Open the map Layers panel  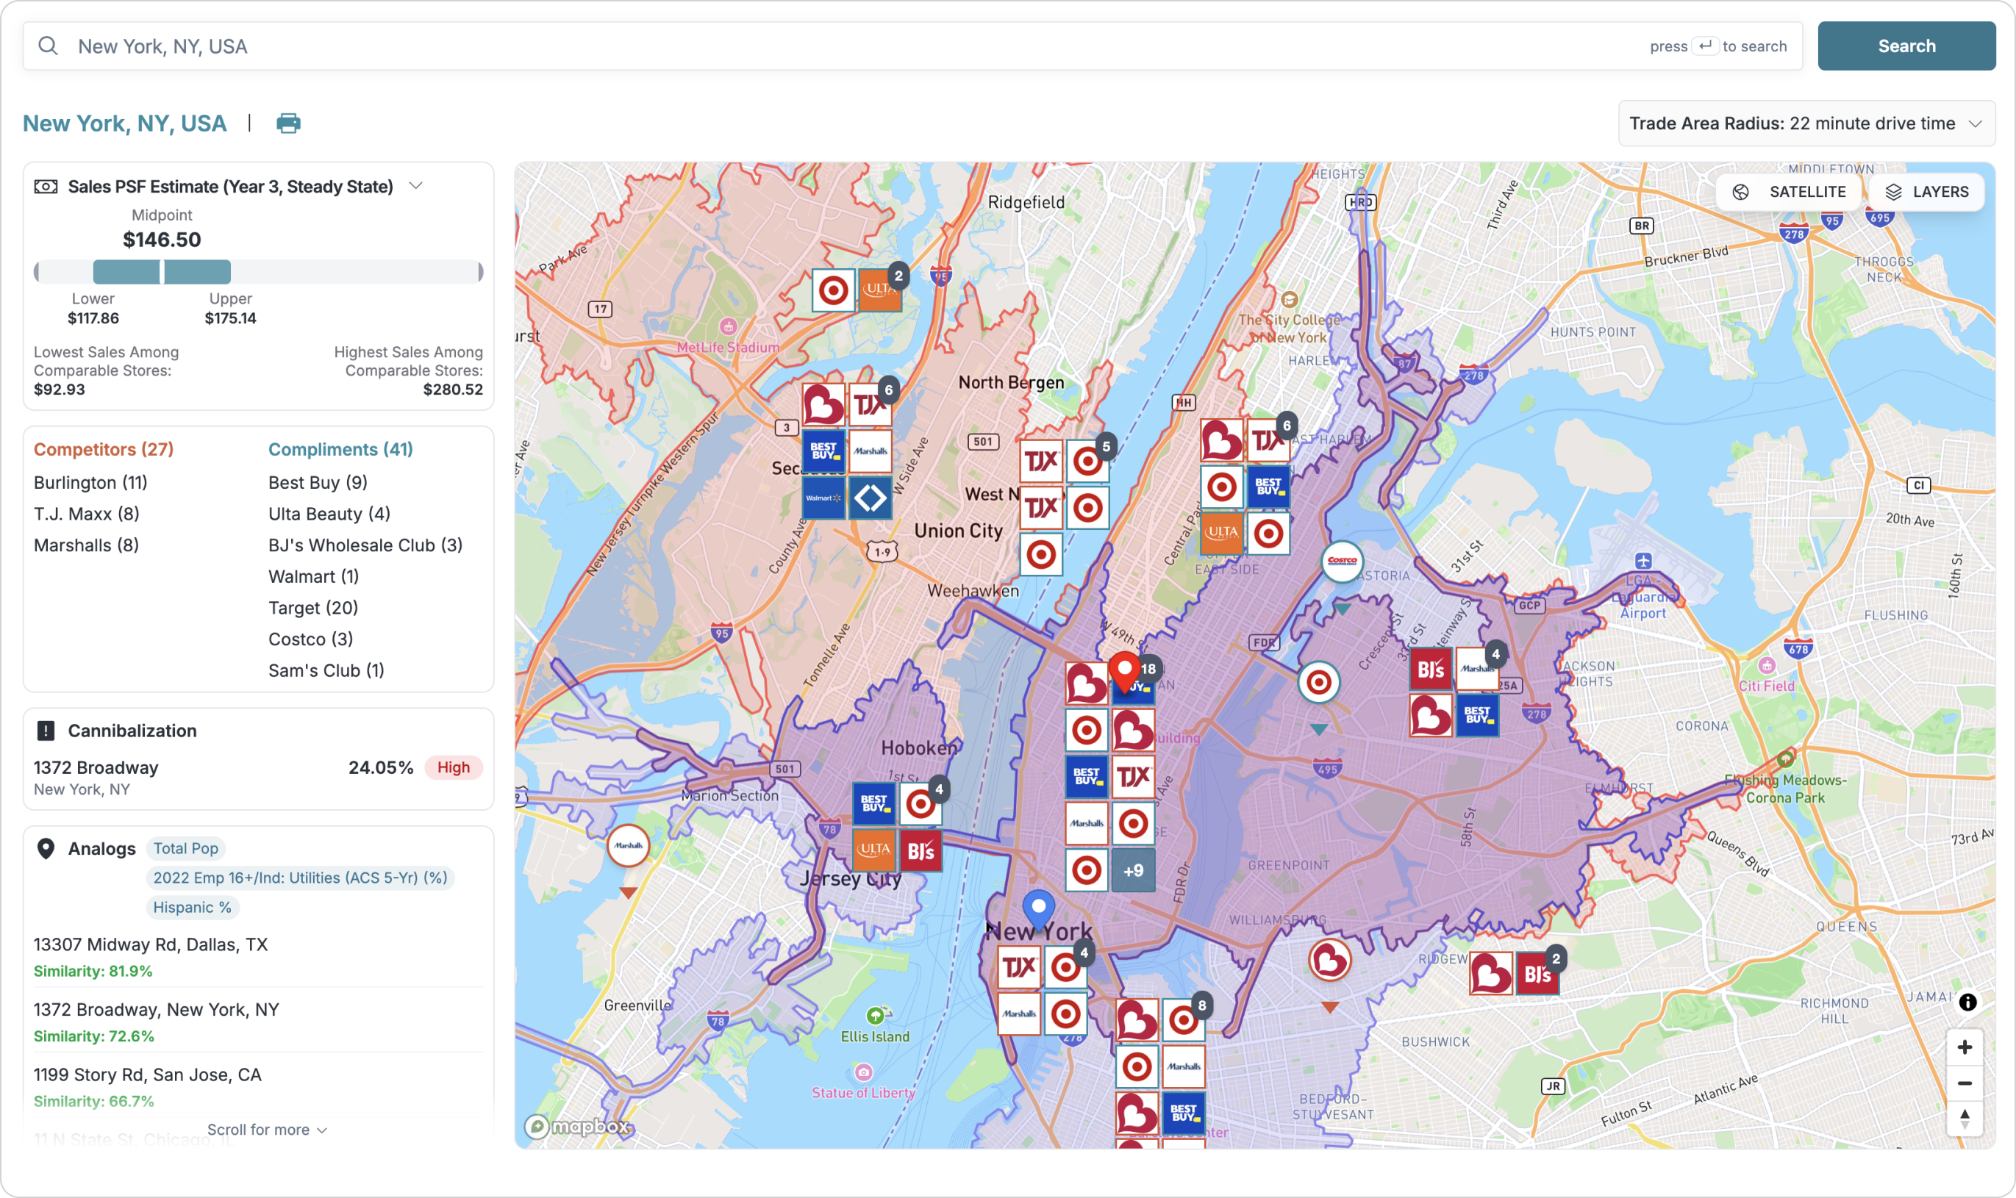coord(1926,192)
